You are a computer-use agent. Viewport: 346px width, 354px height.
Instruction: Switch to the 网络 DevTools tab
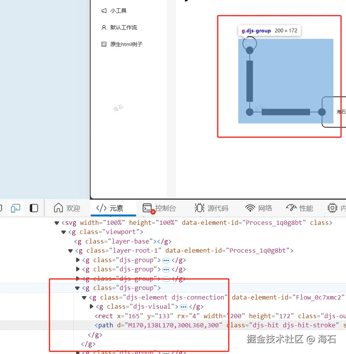[x=258, y=208]
